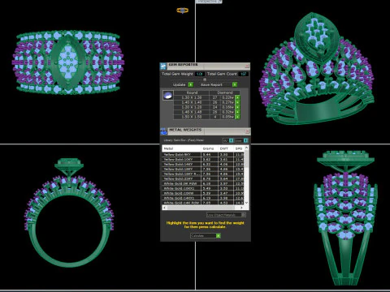Image resolution: width=390 pixels, height=292 pixels.
Task: Click the Metal column header
Action: (x=182, y=148)
